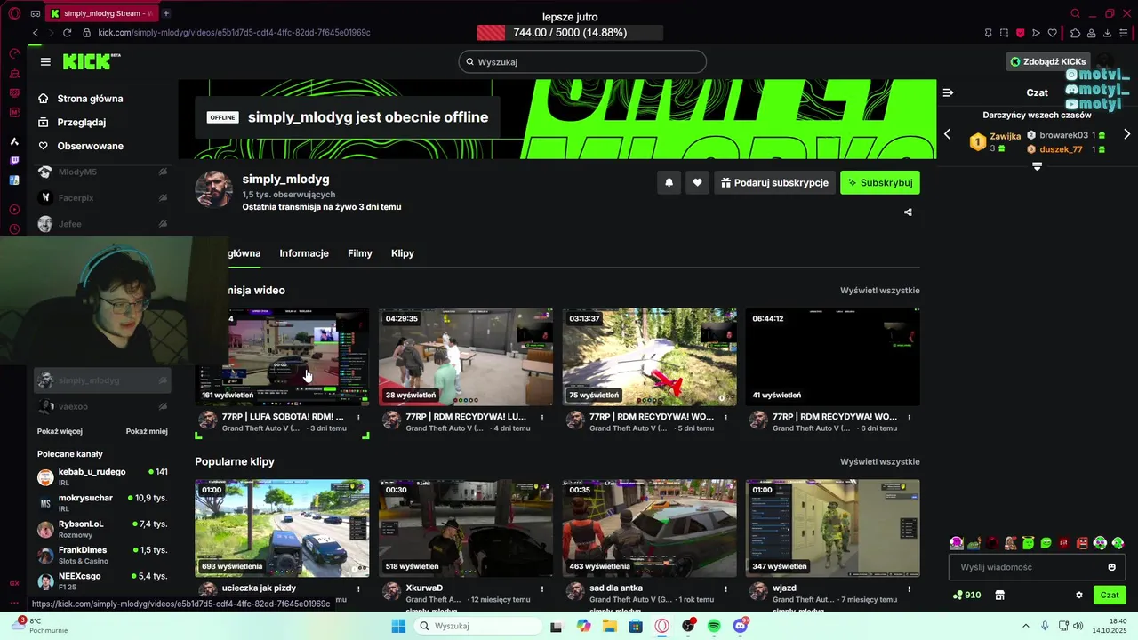This screenshot has width=1138, height=640.
Task: Open the 04:29:35 video thumbnail
Action: point(466,356)
